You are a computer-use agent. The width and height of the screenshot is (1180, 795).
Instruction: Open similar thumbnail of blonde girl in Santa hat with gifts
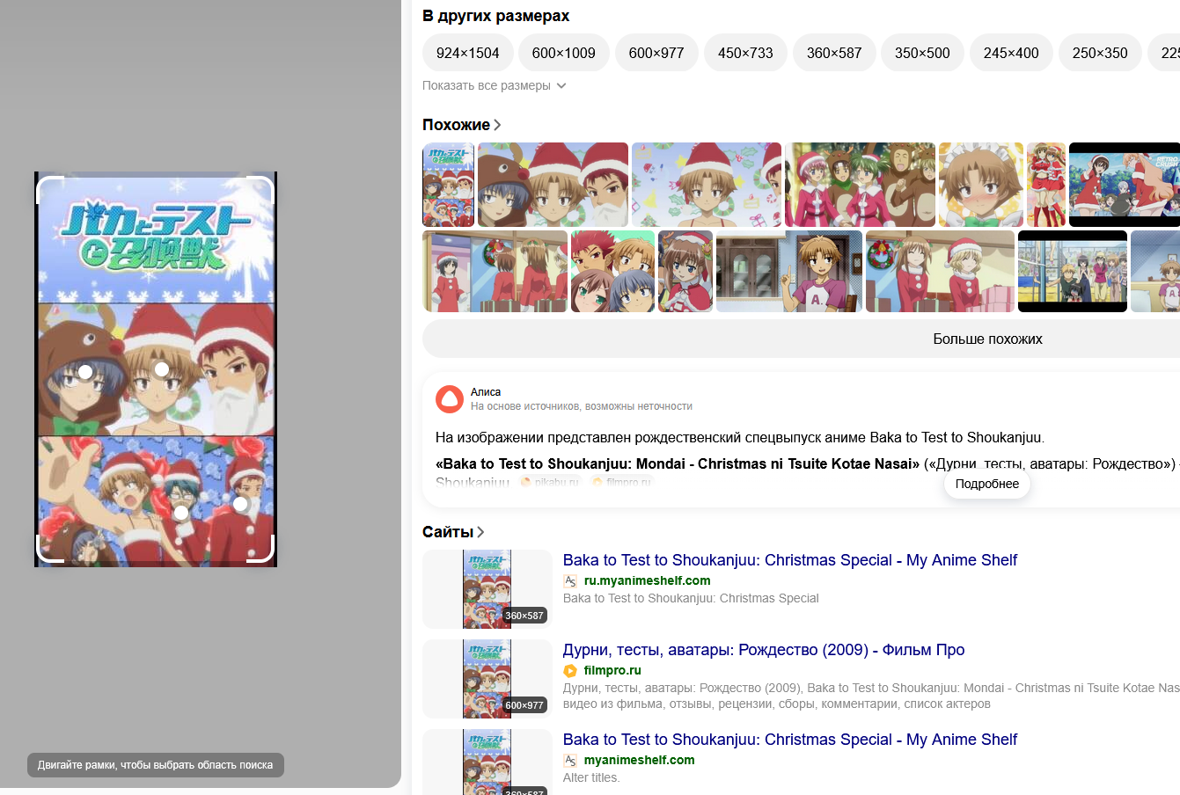940,272
